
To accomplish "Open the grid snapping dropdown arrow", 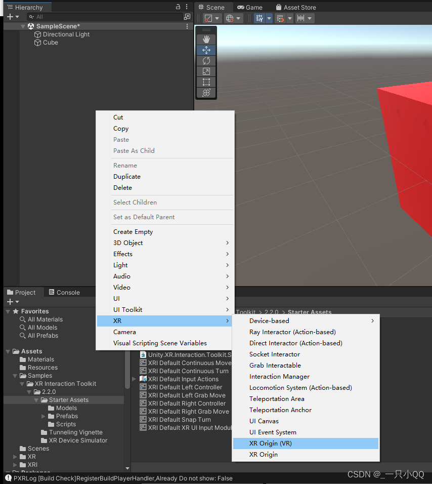I will (289, 18).
